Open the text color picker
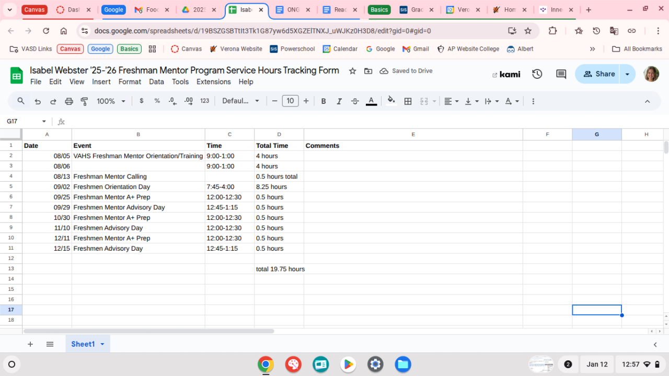669x376 pixels. pyautogui.click(x=371, y=101)
